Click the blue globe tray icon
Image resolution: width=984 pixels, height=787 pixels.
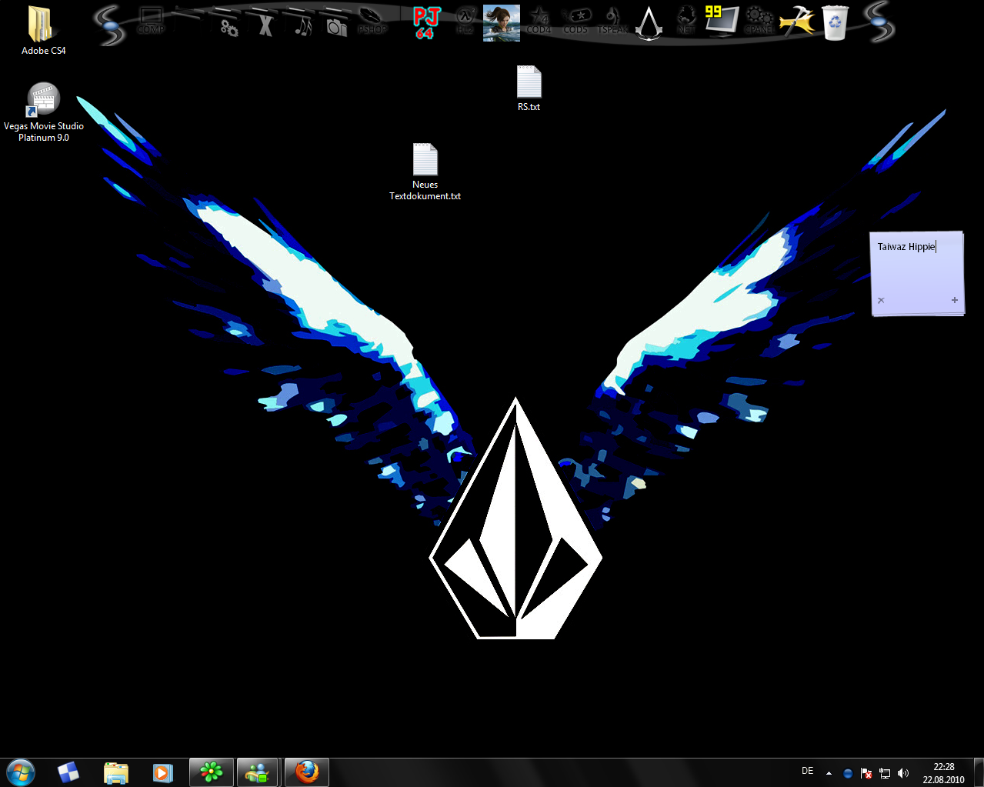[848, 773]
